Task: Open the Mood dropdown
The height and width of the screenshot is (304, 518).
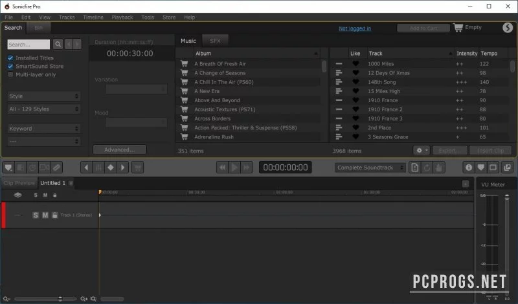Action: [x=136, y=122]
